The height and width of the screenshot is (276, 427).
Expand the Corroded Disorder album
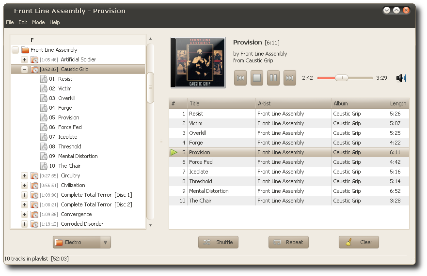25,224
